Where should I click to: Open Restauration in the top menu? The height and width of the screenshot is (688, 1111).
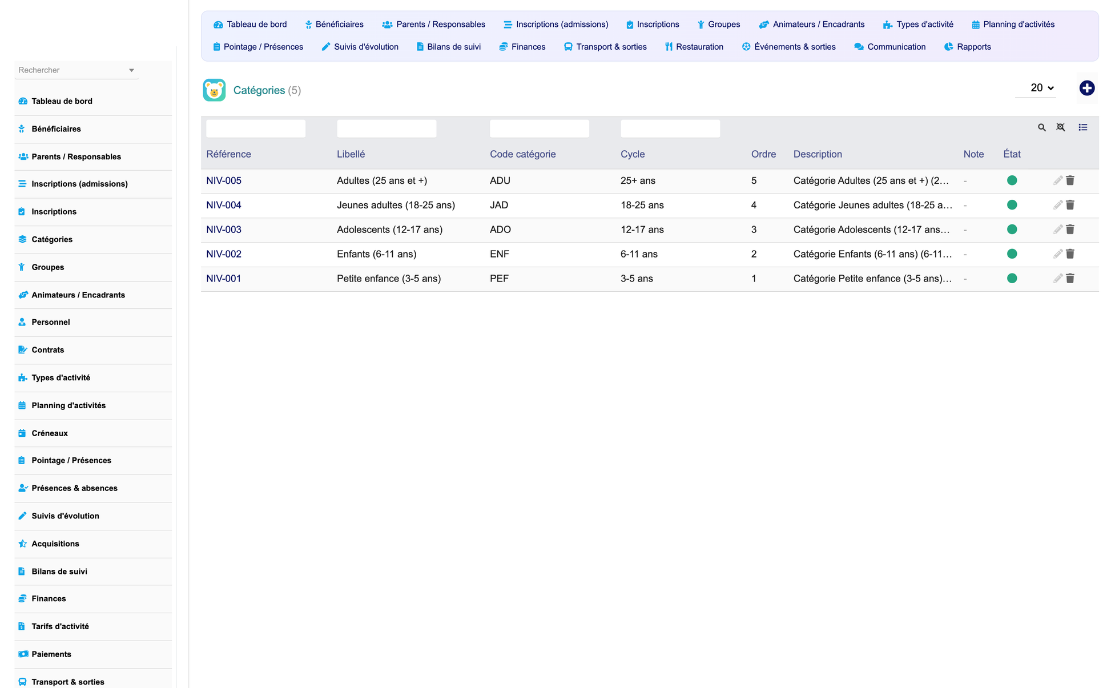pos(694,47)
